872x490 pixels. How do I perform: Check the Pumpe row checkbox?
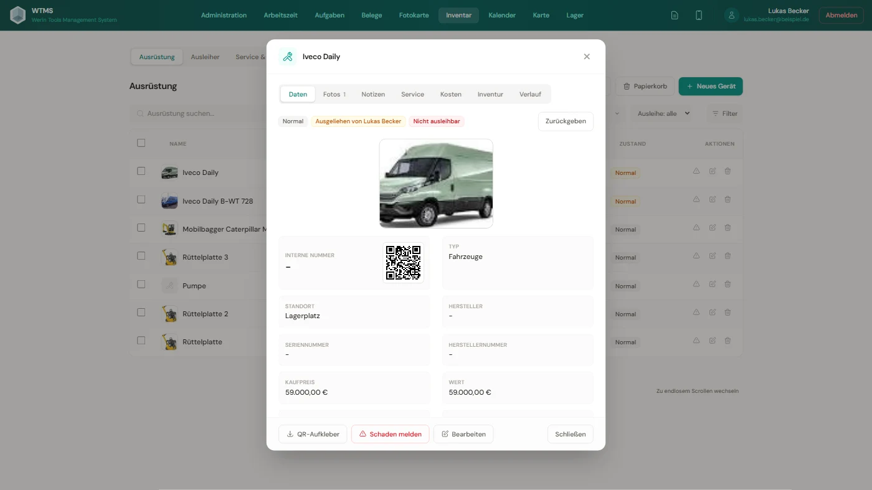[x=141, y=285]
